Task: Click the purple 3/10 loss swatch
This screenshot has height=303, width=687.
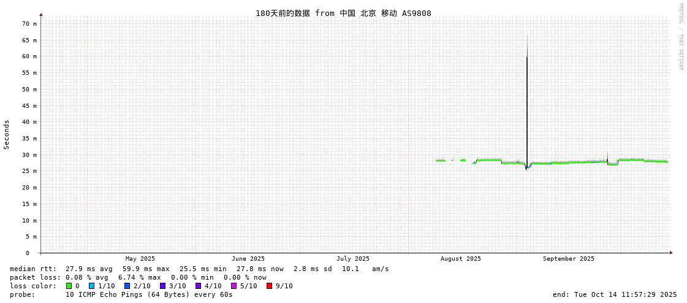Action: click(162, 286)
